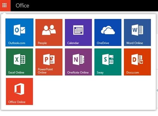Launch Word Online tile
The height and width of the screenshot is (116, 158).
click(137, 33)
